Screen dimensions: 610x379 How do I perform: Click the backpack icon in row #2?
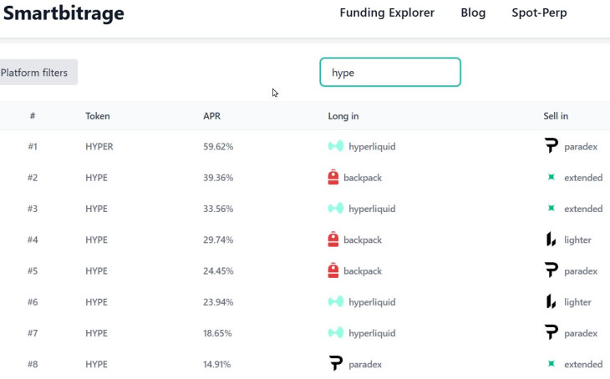(x=333, y=177)
